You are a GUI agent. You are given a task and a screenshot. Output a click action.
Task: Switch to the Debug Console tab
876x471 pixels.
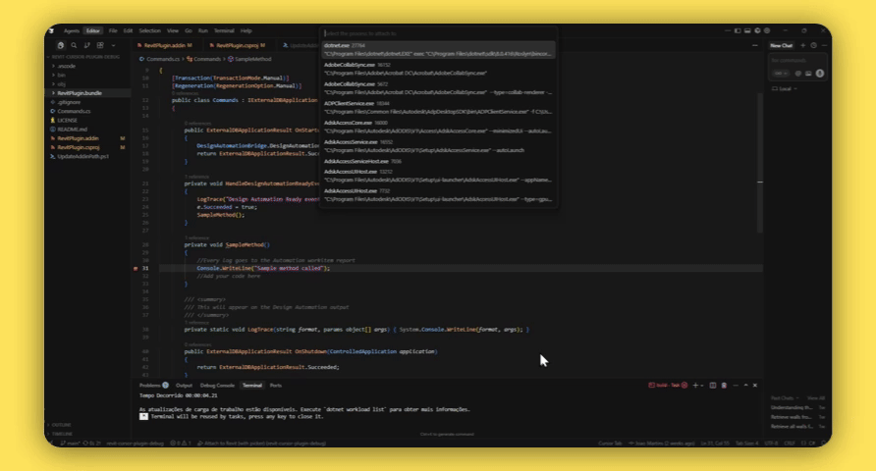[x=217, y=386]
